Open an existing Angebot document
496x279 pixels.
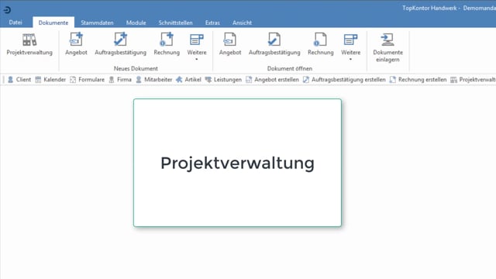pos(230,45)
